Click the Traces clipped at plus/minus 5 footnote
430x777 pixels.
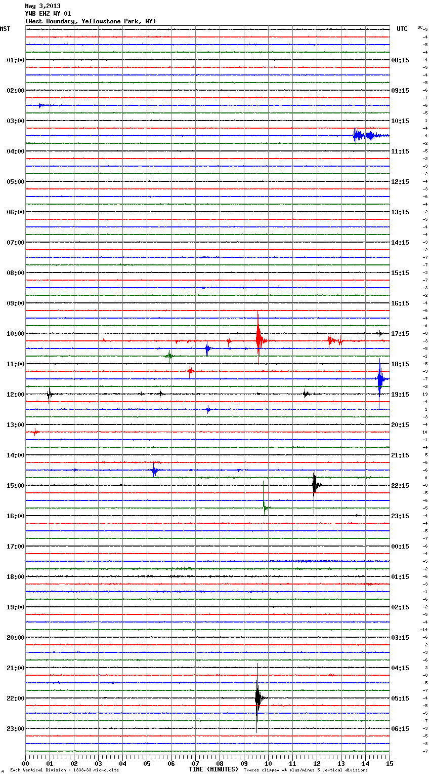[x=306, y=770]
